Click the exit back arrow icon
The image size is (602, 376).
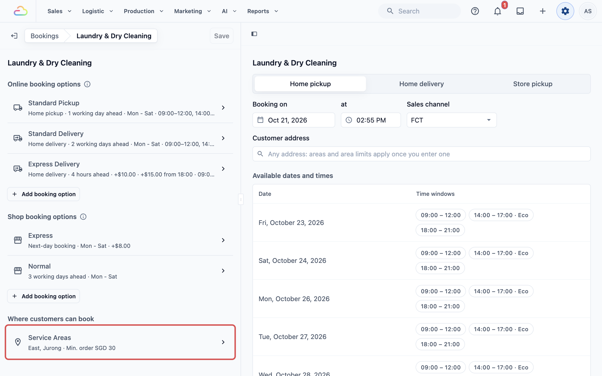pyautogui.click(x=14, y=36)
